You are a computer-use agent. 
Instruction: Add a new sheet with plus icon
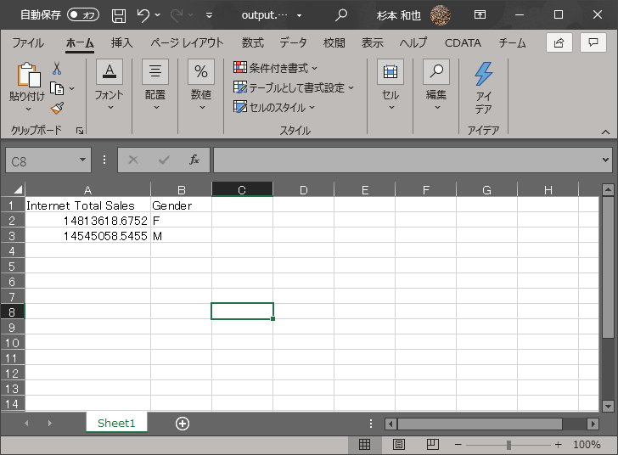pos(182,423)
